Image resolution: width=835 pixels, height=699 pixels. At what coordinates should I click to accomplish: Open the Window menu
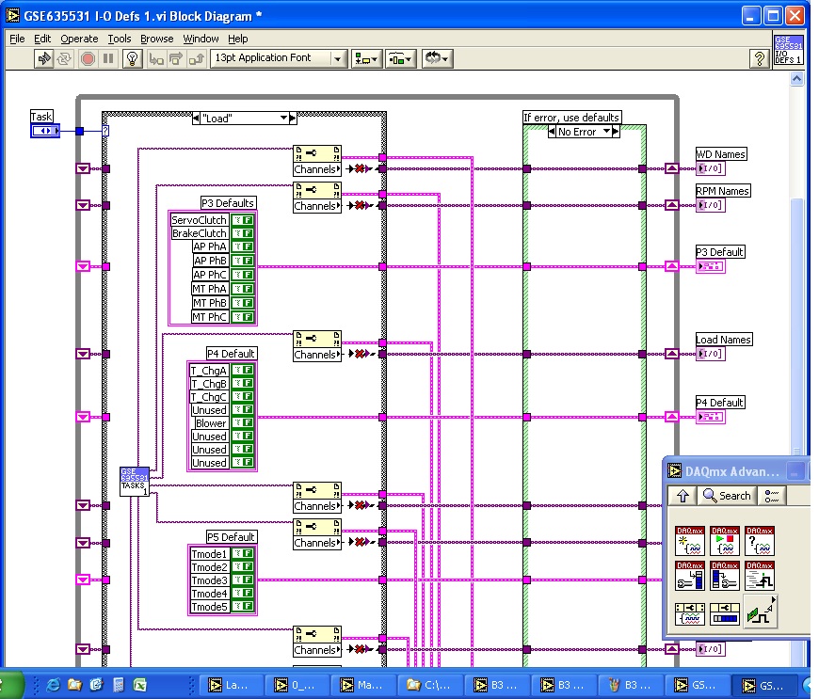pos(201,39)
